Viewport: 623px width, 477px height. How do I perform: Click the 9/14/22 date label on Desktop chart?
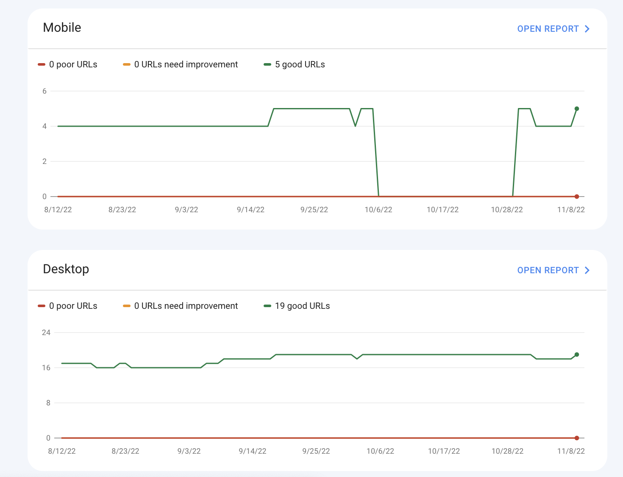tap(253, 451)
